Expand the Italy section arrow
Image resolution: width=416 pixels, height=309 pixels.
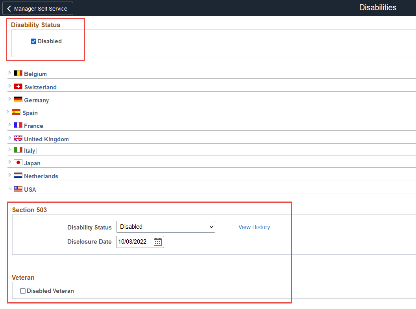coord(10,150)
